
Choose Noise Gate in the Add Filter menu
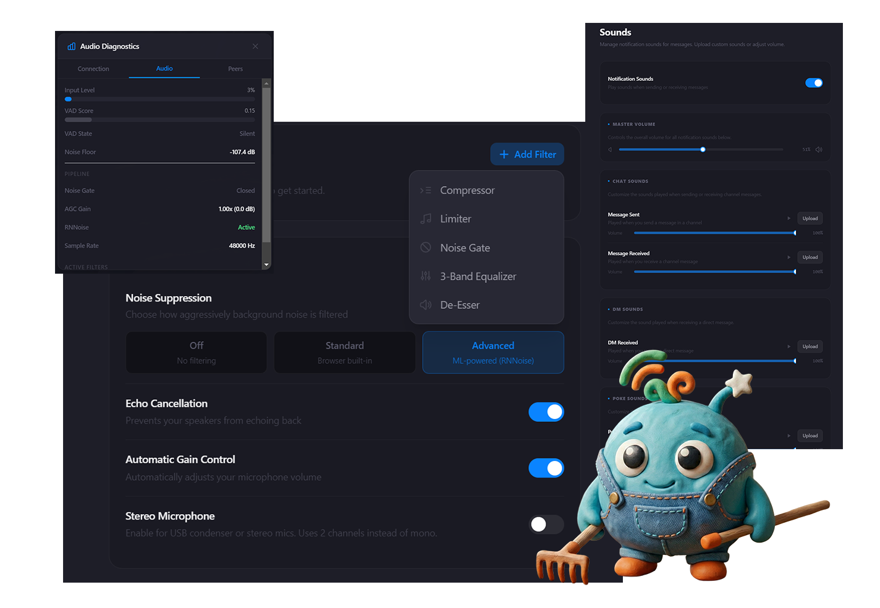[465, 247]
